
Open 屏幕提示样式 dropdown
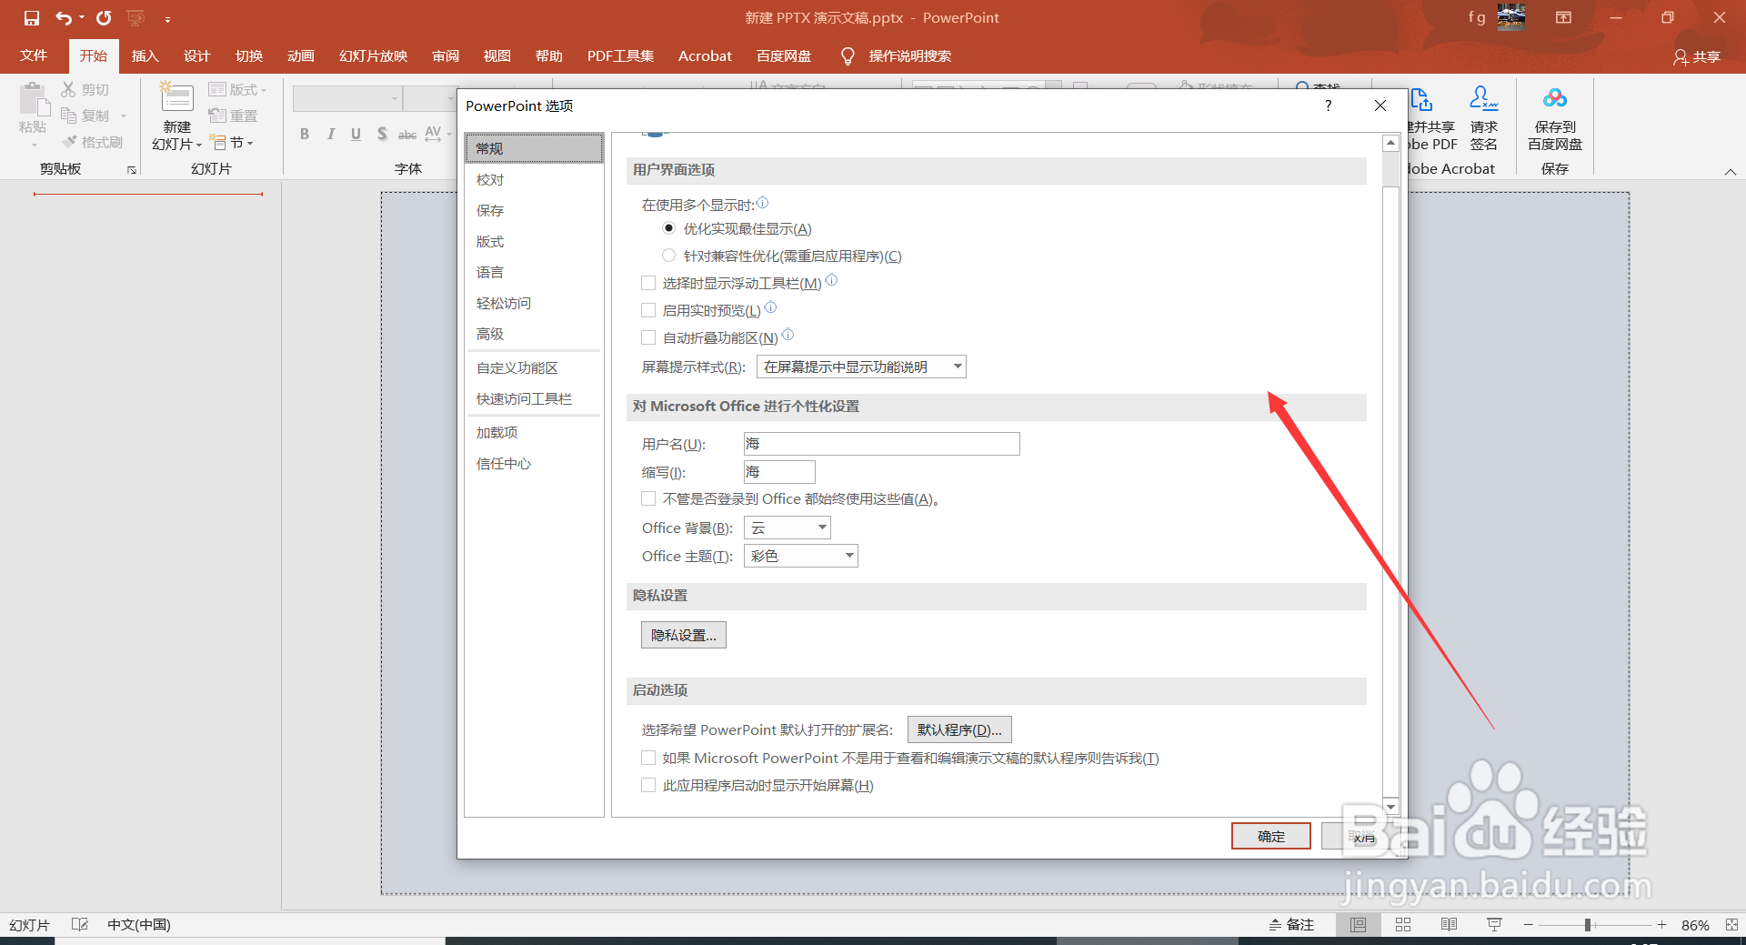pyautogui.click(x=861, y=367)
